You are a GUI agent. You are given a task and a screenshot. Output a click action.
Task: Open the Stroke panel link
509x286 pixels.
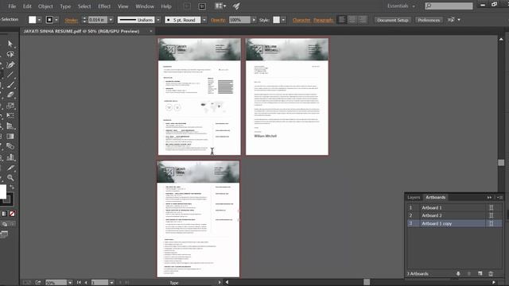(x=71, y=20)
